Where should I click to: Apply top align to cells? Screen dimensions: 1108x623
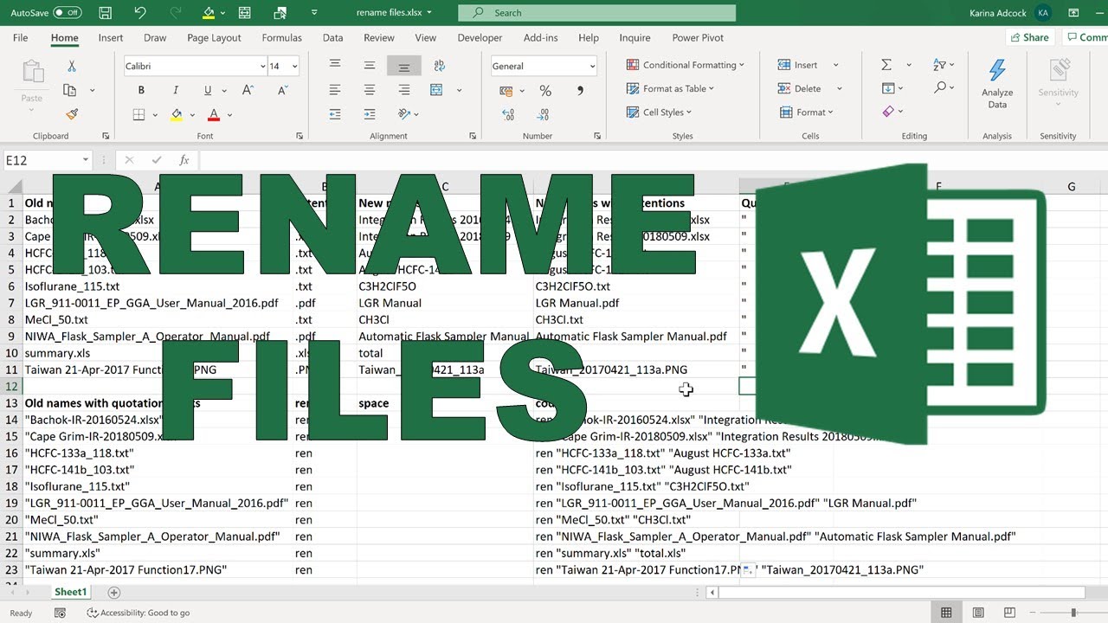[335, 66]
